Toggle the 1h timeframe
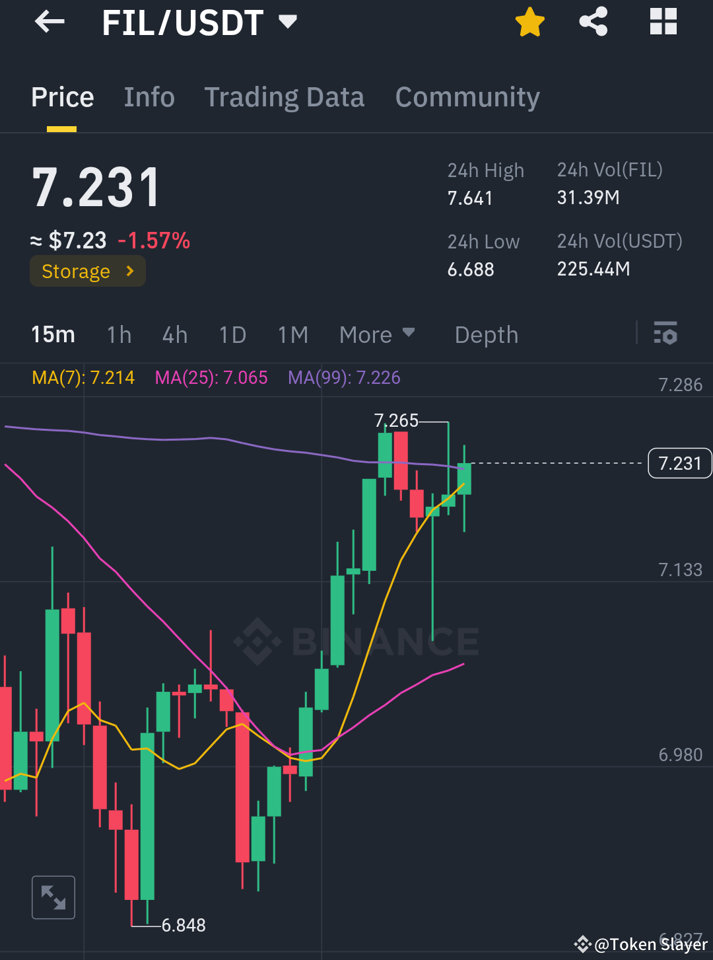This screenshot has width=713, height=960. (x=119, y=334)
